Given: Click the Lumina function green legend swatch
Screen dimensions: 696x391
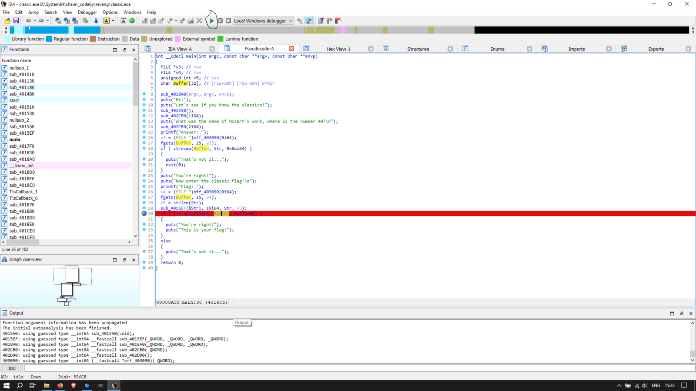Looking at the screenshot, I should 221,39.
